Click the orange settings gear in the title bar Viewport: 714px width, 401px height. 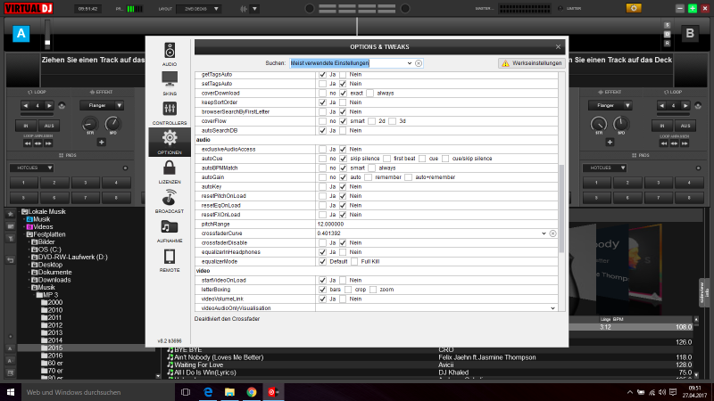click(x=634, y=8)
